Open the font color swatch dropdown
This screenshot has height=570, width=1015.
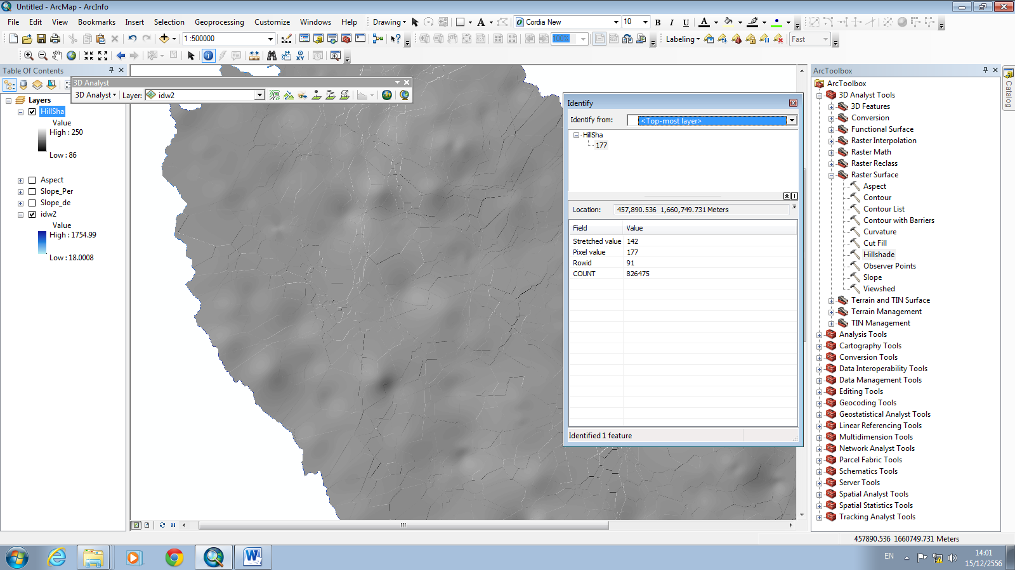716,22
